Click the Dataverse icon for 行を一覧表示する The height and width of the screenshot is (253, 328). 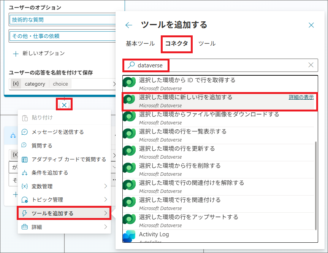[129, 134]
